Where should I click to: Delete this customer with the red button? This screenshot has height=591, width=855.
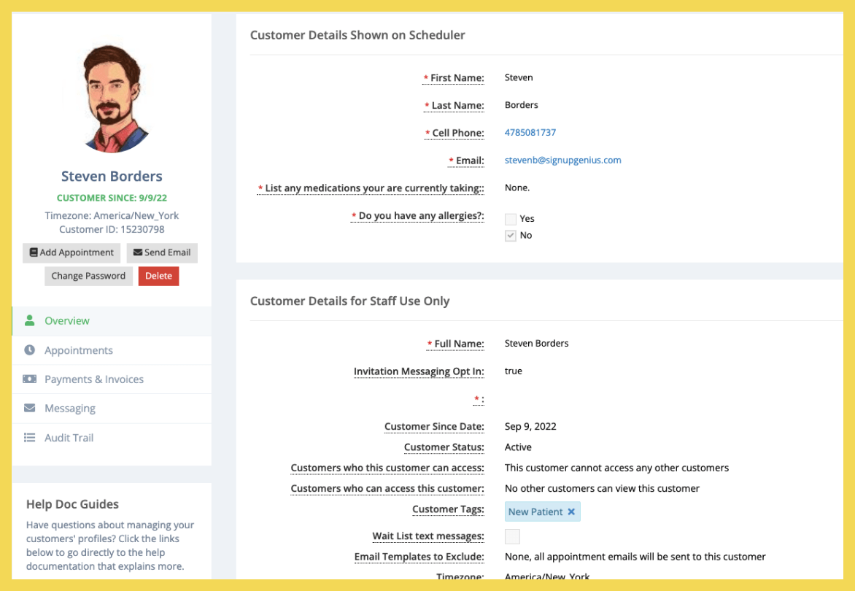[x=159, y=276]
